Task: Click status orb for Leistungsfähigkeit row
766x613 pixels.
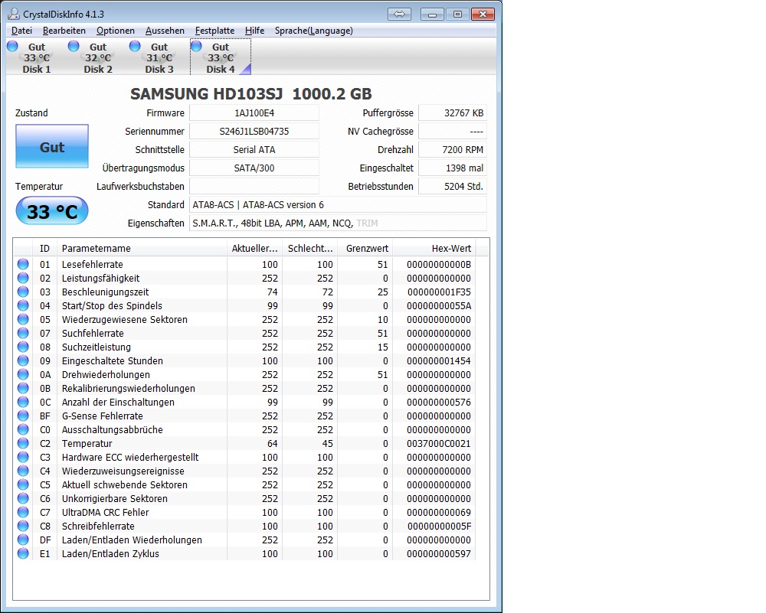Action: coord(23,278)
